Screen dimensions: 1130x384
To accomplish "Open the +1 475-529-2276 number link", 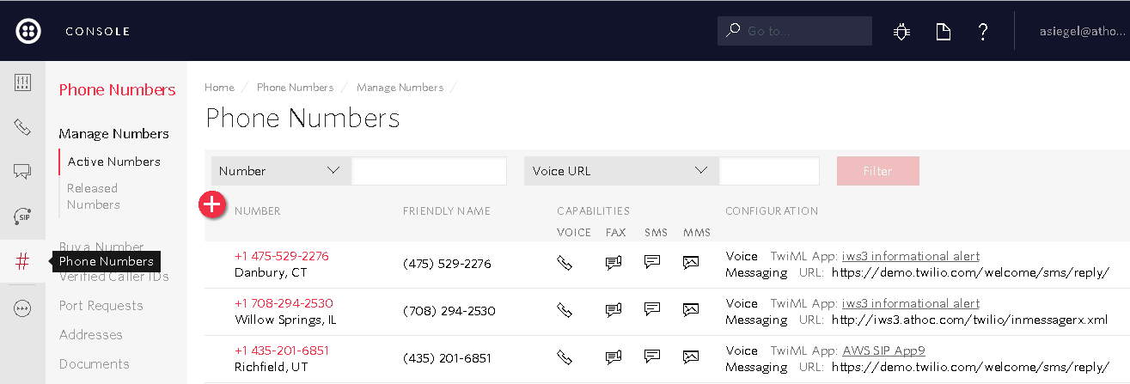I will 281,256.
